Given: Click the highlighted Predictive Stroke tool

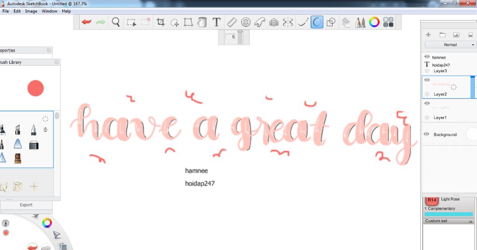Looking at the screenshot, I should click(x=317, y=22).
